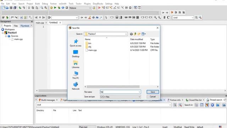Screen dimensions: 227x128
Task: Click the Rebuild (blue arrows) icon
Action: click(63, 8)
